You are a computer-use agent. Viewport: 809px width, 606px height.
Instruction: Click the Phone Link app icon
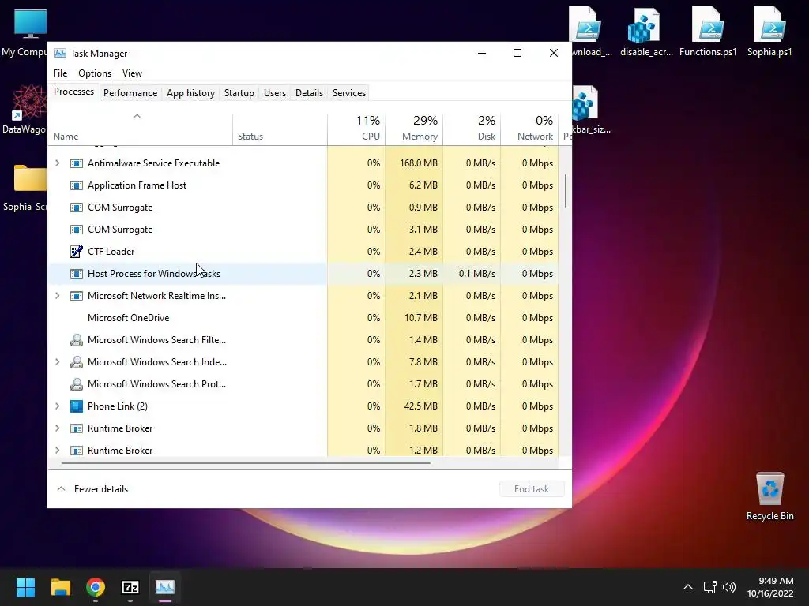click(77, 406)
